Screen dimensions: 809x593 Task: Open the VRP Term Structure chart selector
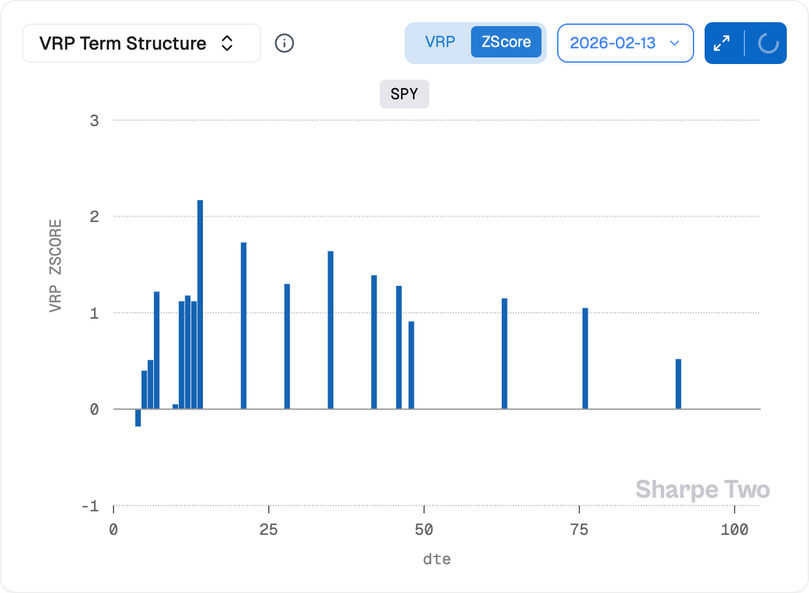(x=140, y=42)
